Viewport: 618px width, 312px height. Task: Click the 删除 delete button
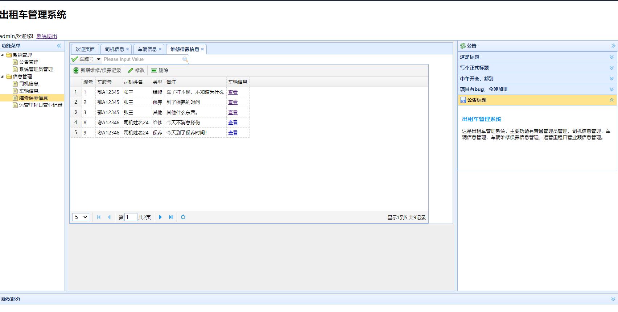coord(160,70)
